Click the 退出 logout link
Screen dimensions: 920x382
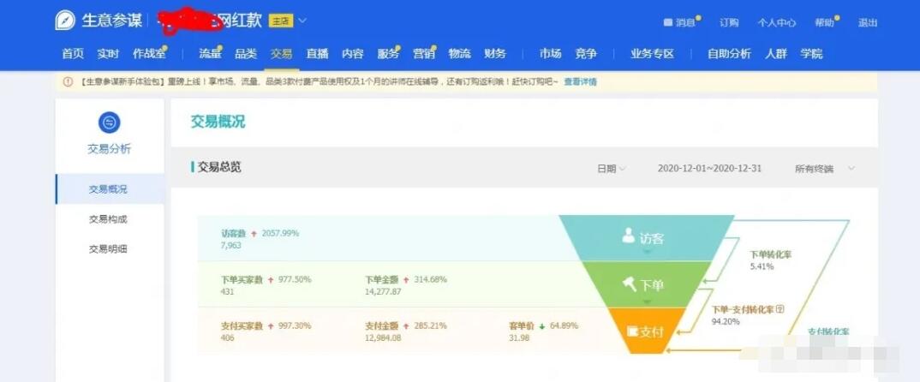(868, 22)
